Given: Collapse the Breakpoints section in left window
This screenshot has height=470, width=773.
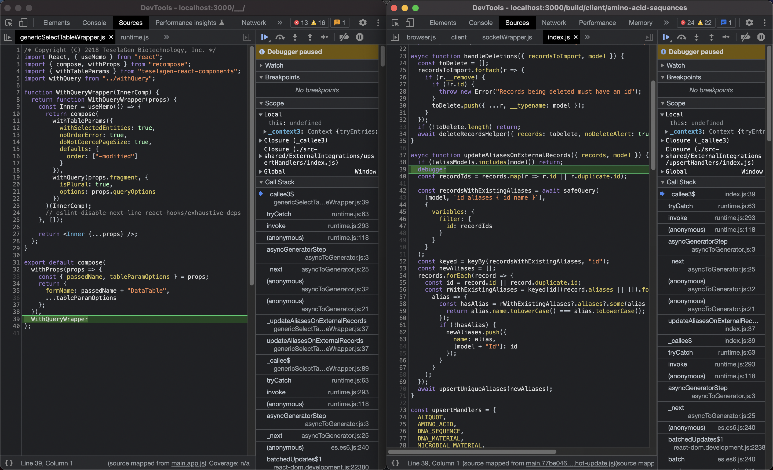Looking at the screenshot, I should coord(317,77).
